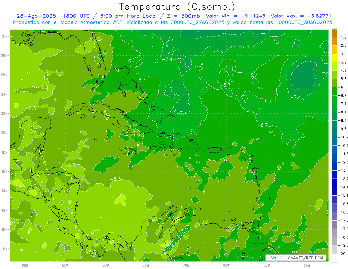Click the 60W longitude axis label
348x269 pixels.
coord(267,265)
